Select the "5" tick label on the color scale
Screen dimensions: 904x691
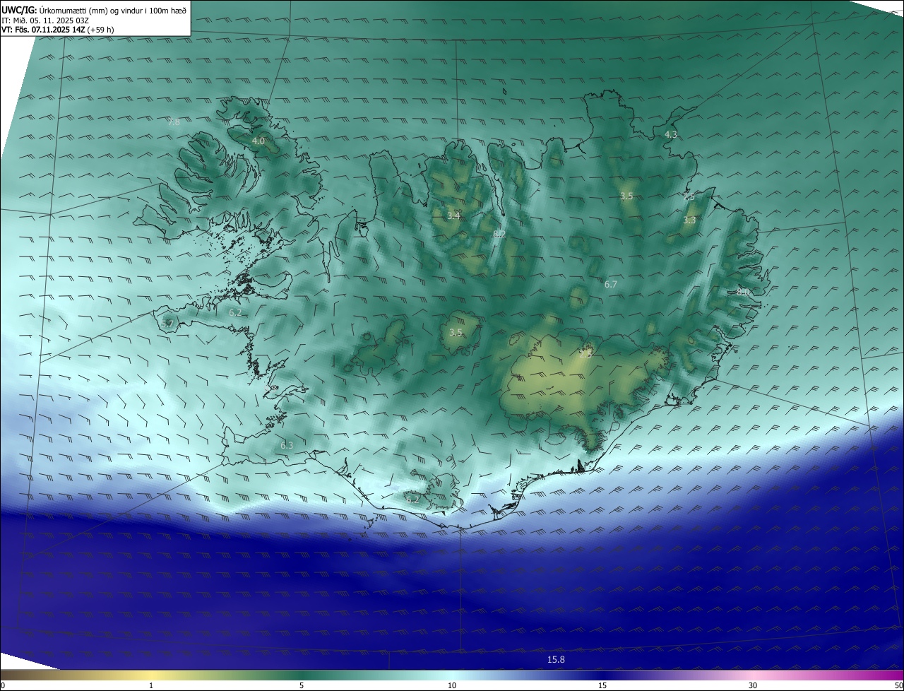click(302, 685)
